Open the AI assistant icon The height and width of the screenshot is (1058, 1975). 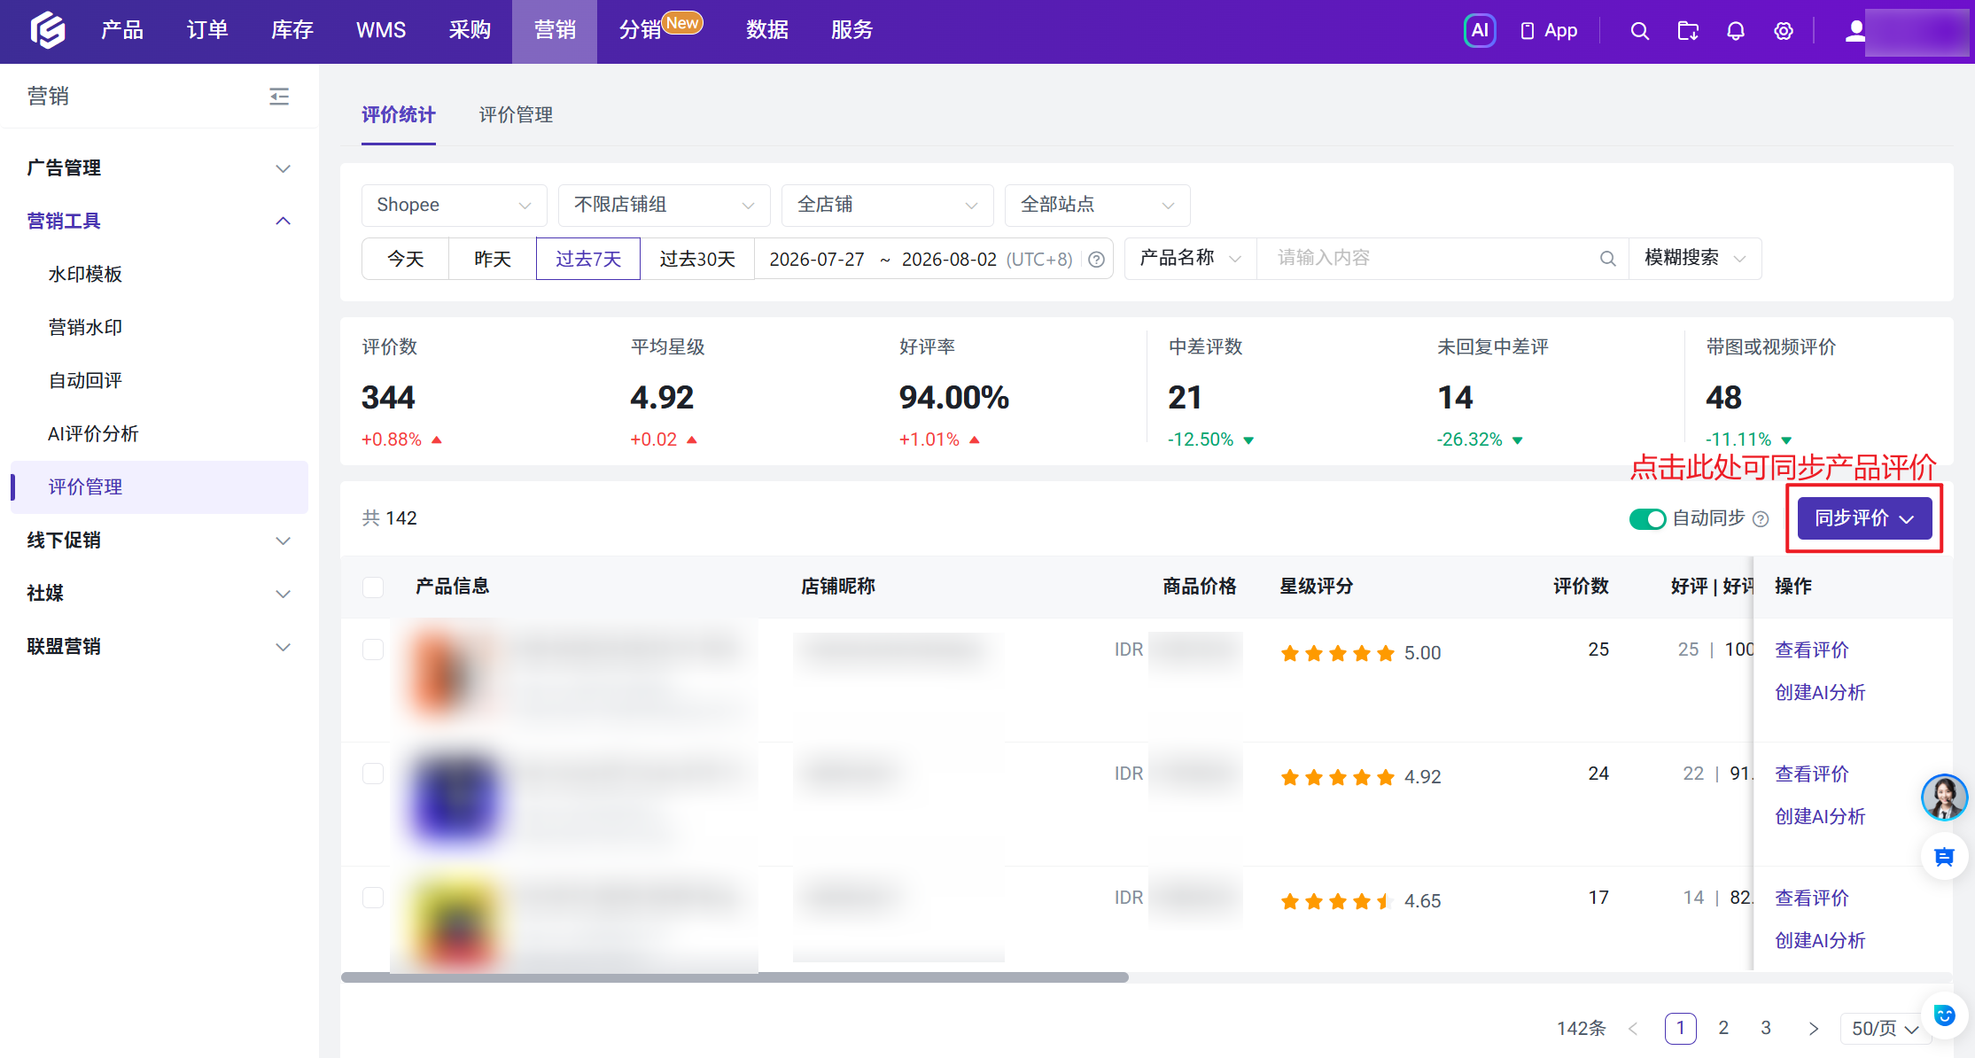[x=1480, y=31]
